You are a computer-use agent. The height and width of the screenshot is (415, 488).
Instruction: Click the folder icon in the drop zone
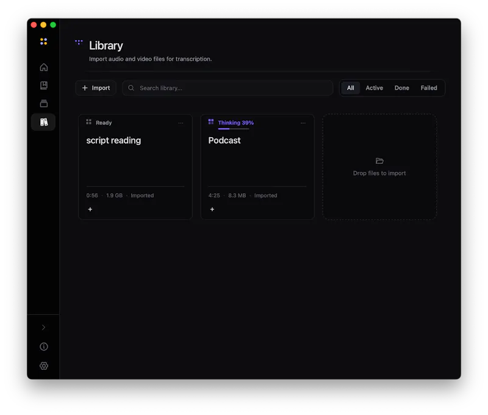click(379, 161)
